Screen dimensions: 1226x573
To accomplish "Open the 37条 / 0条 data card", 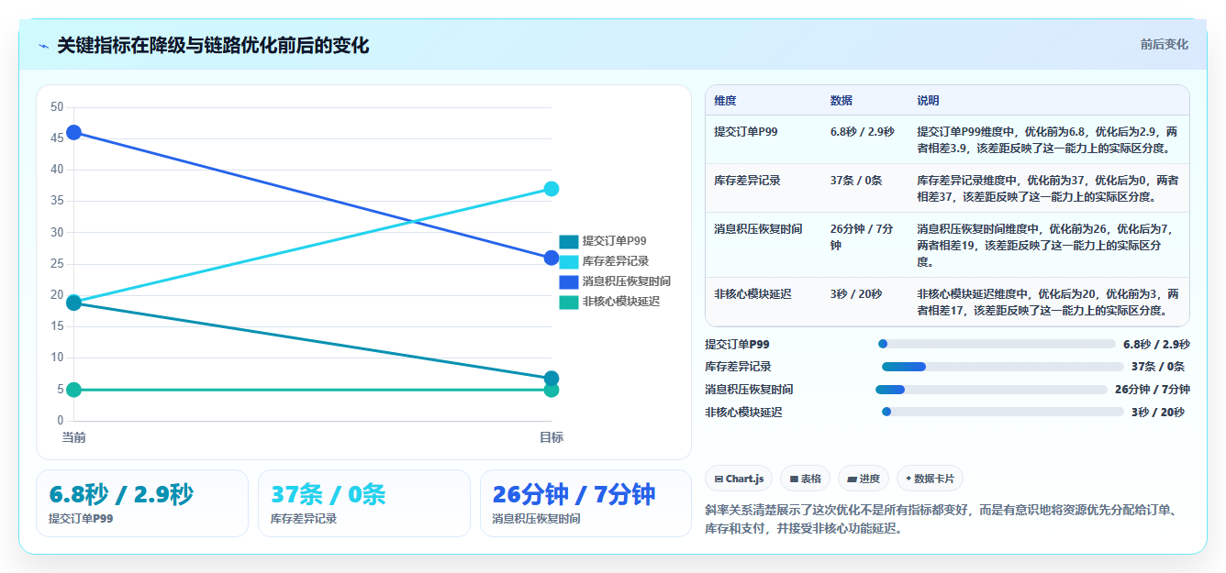I will (x=364, y=503).
